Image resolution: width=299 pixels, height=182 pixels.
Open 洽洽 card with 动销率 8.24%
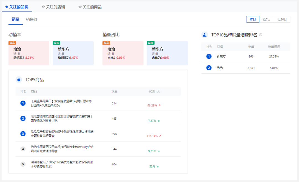29,53
